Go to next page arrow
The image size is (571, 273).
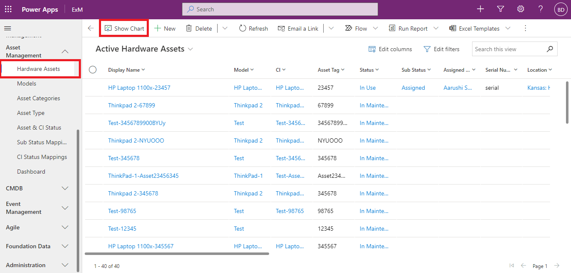pyautogui.click(x=557, y=266)
